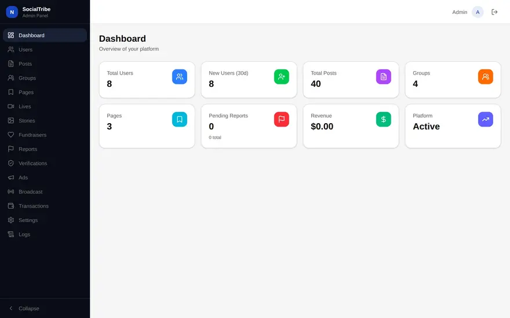Click the Stories image icon in sidebar

pyautogui.click(x=11, y=120)
